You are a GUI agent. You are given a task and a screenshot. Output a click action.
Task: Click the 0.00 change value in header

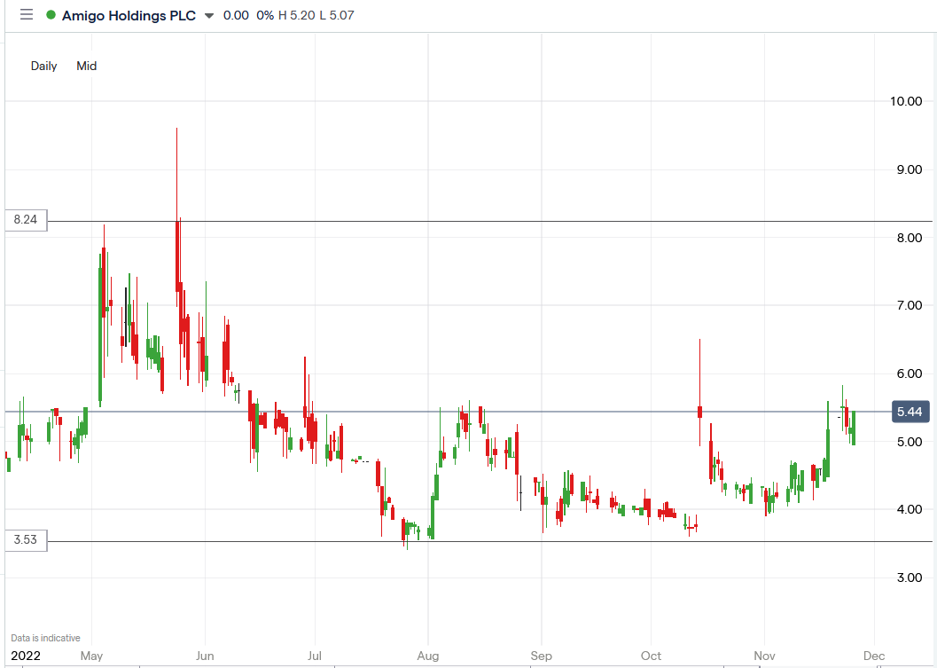coord(236,16)
